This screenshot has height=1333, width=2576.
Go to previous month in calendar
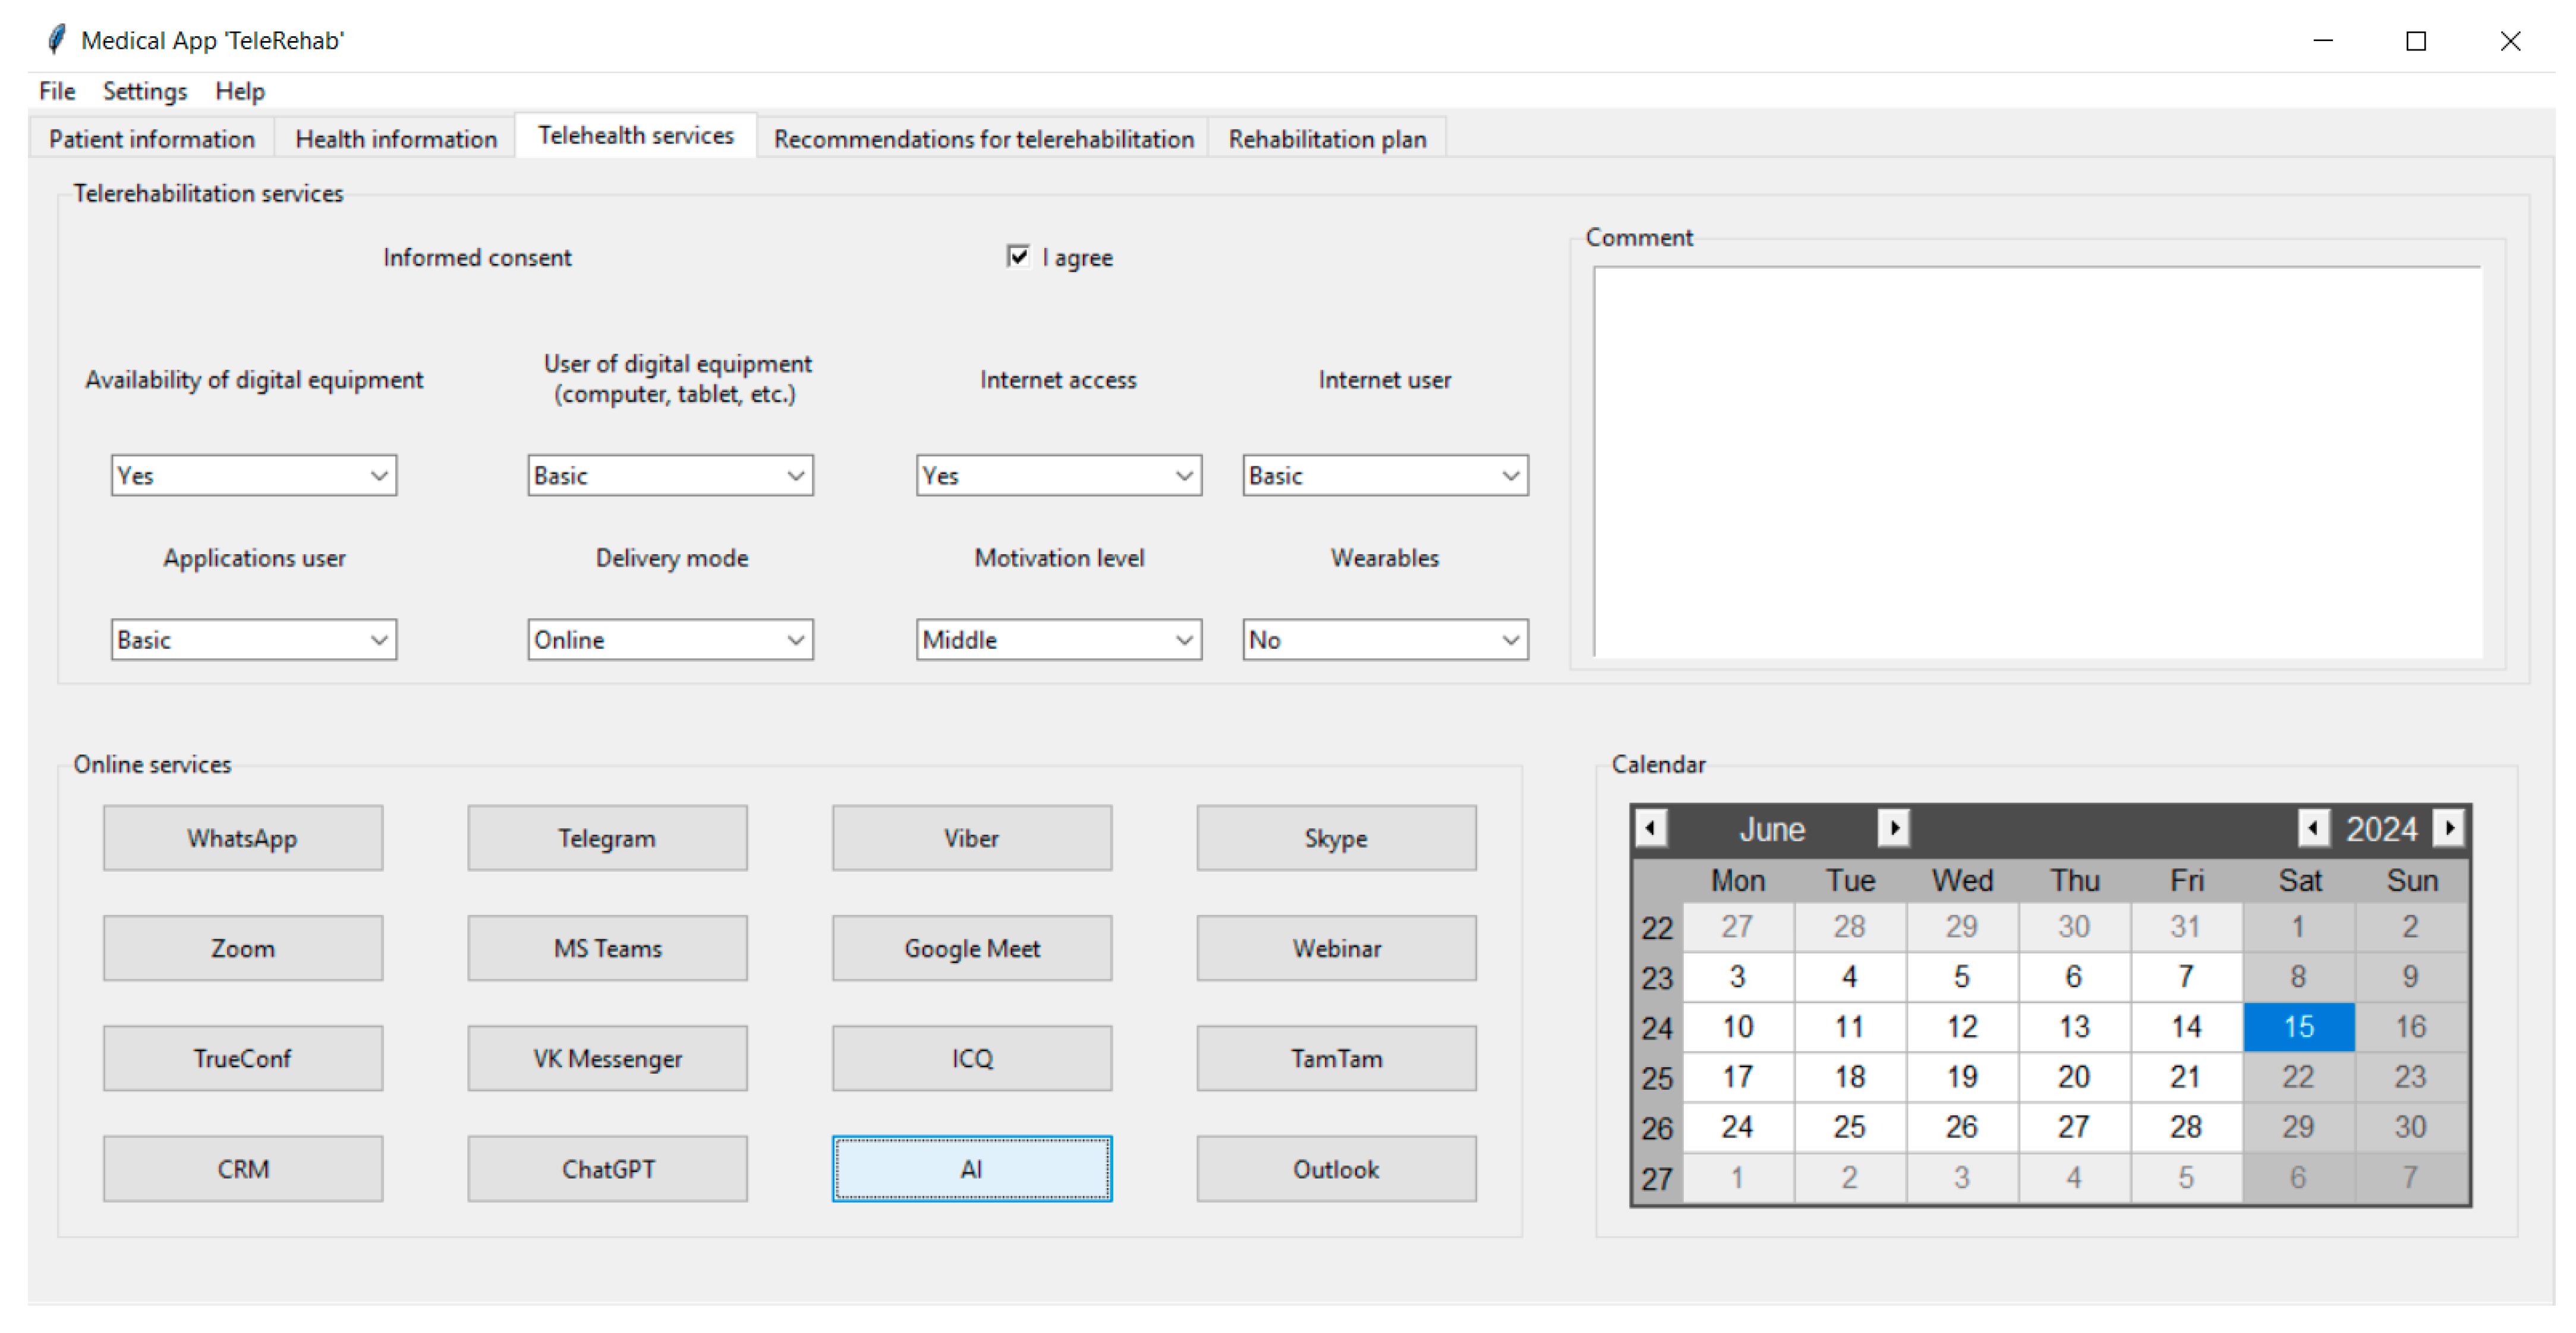point(1651,828)
